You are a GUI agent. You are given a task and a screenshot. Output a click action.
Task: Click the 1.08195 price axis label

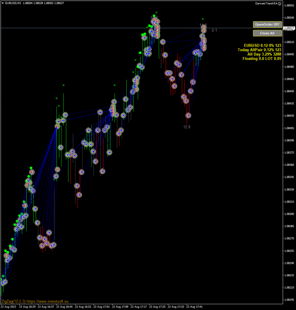(289, 300)
